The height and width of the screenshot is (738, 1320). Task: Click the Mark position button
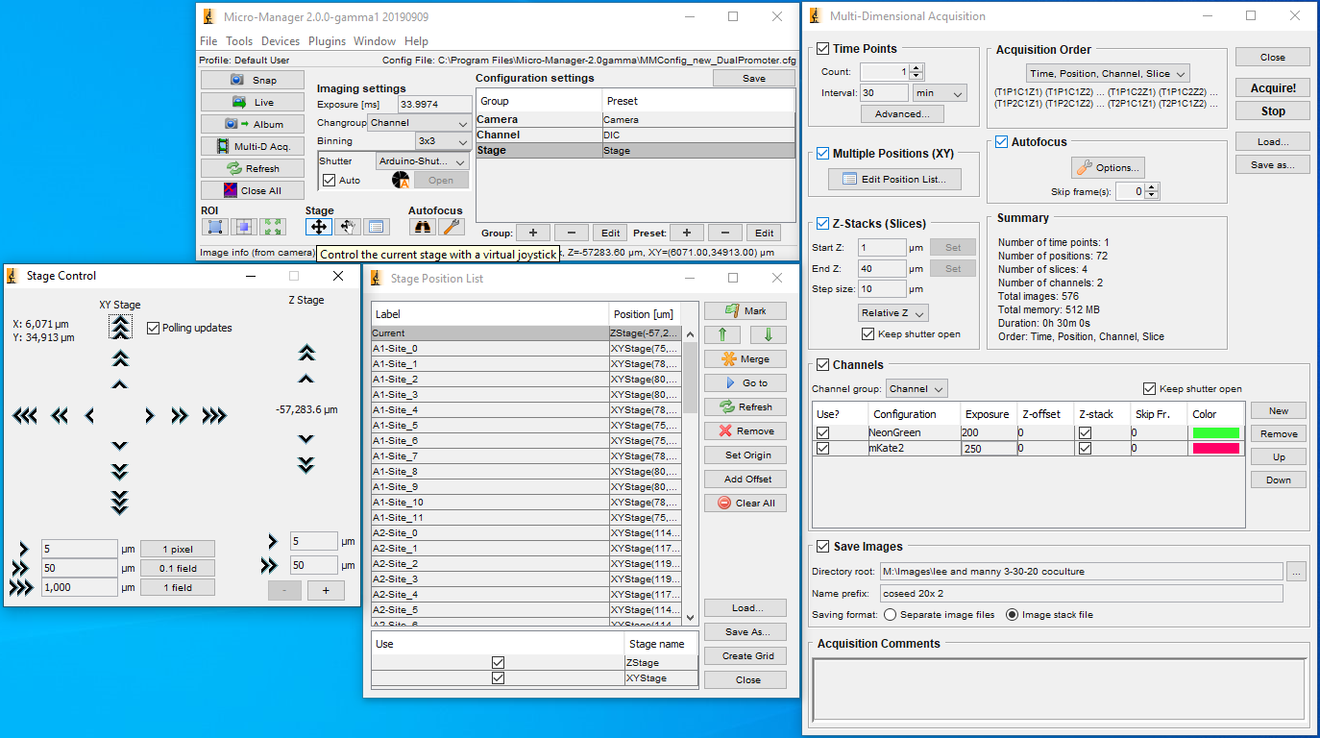pyautogui.click(x=745, y=310)
